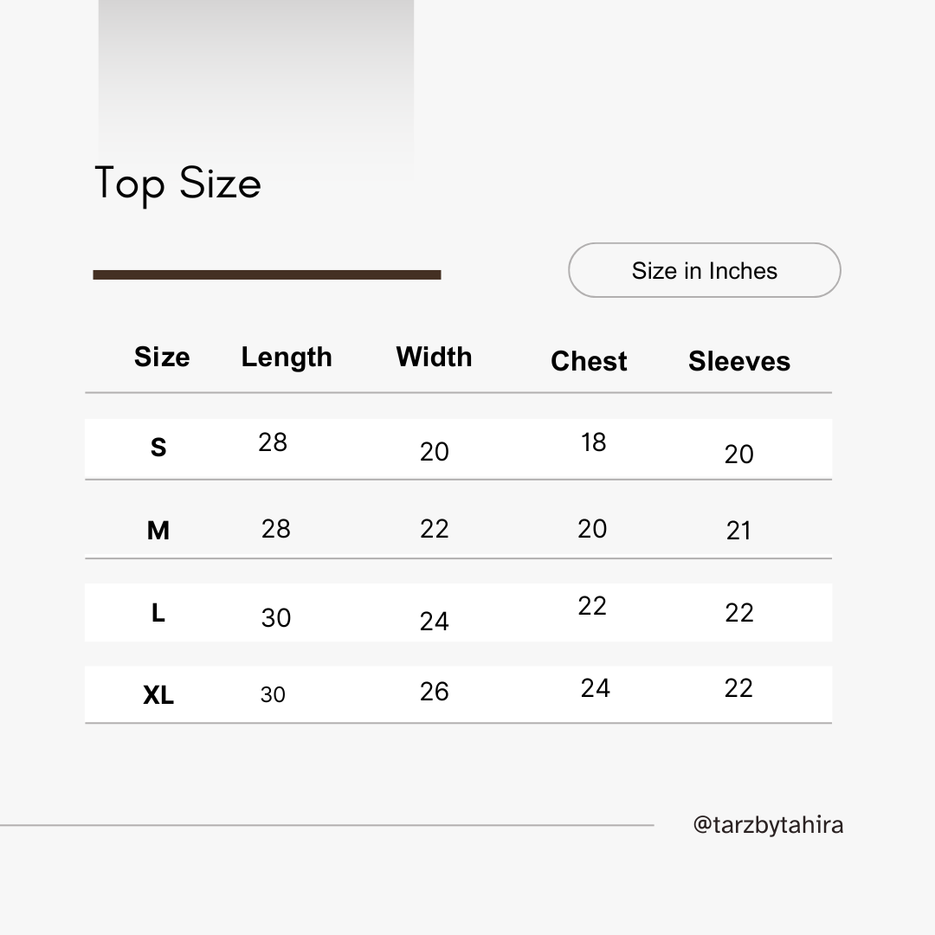This screenshot has width=935, height=935.
Task: Select the "Chest" column header
Action: click(589, 361)
